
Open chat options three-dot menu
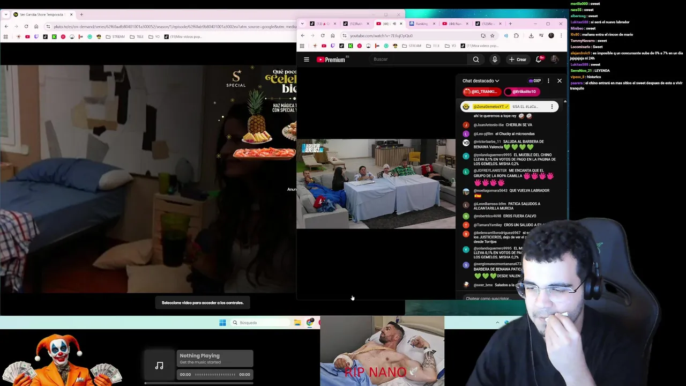click(x=548, y=81)
